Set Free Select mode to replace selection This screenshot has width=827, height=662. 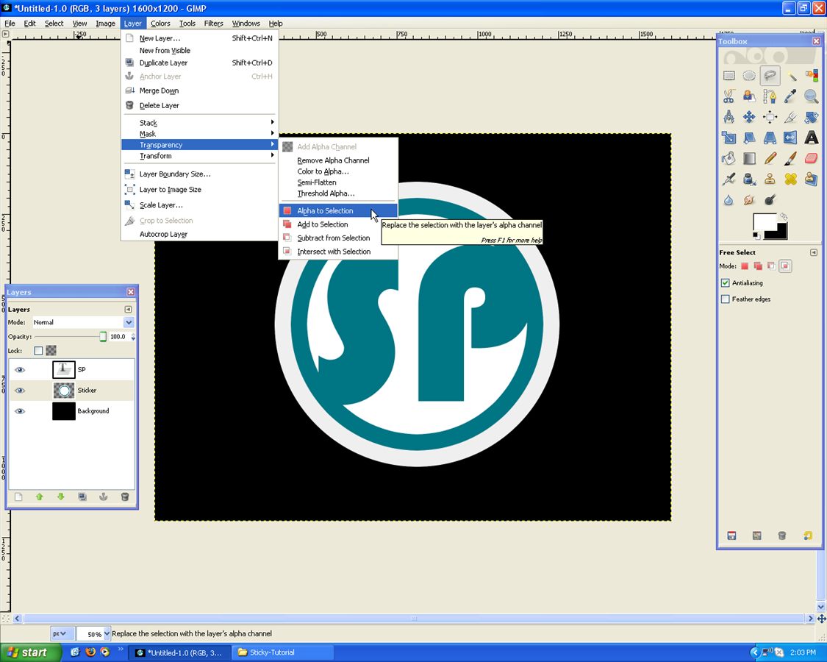click(744, 266)
